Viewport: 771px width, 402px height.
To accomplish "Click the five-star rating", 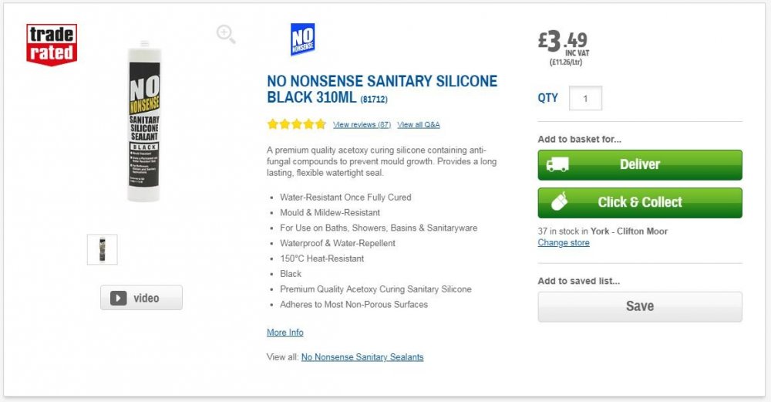I will tap(297, 124).
